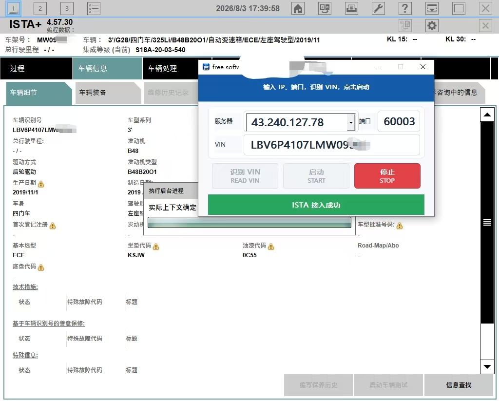This screenshot has height=401, width=499.
Task: Select the 车辆信息 main tab
Action: pyautogui.click(x=107, y=68)
